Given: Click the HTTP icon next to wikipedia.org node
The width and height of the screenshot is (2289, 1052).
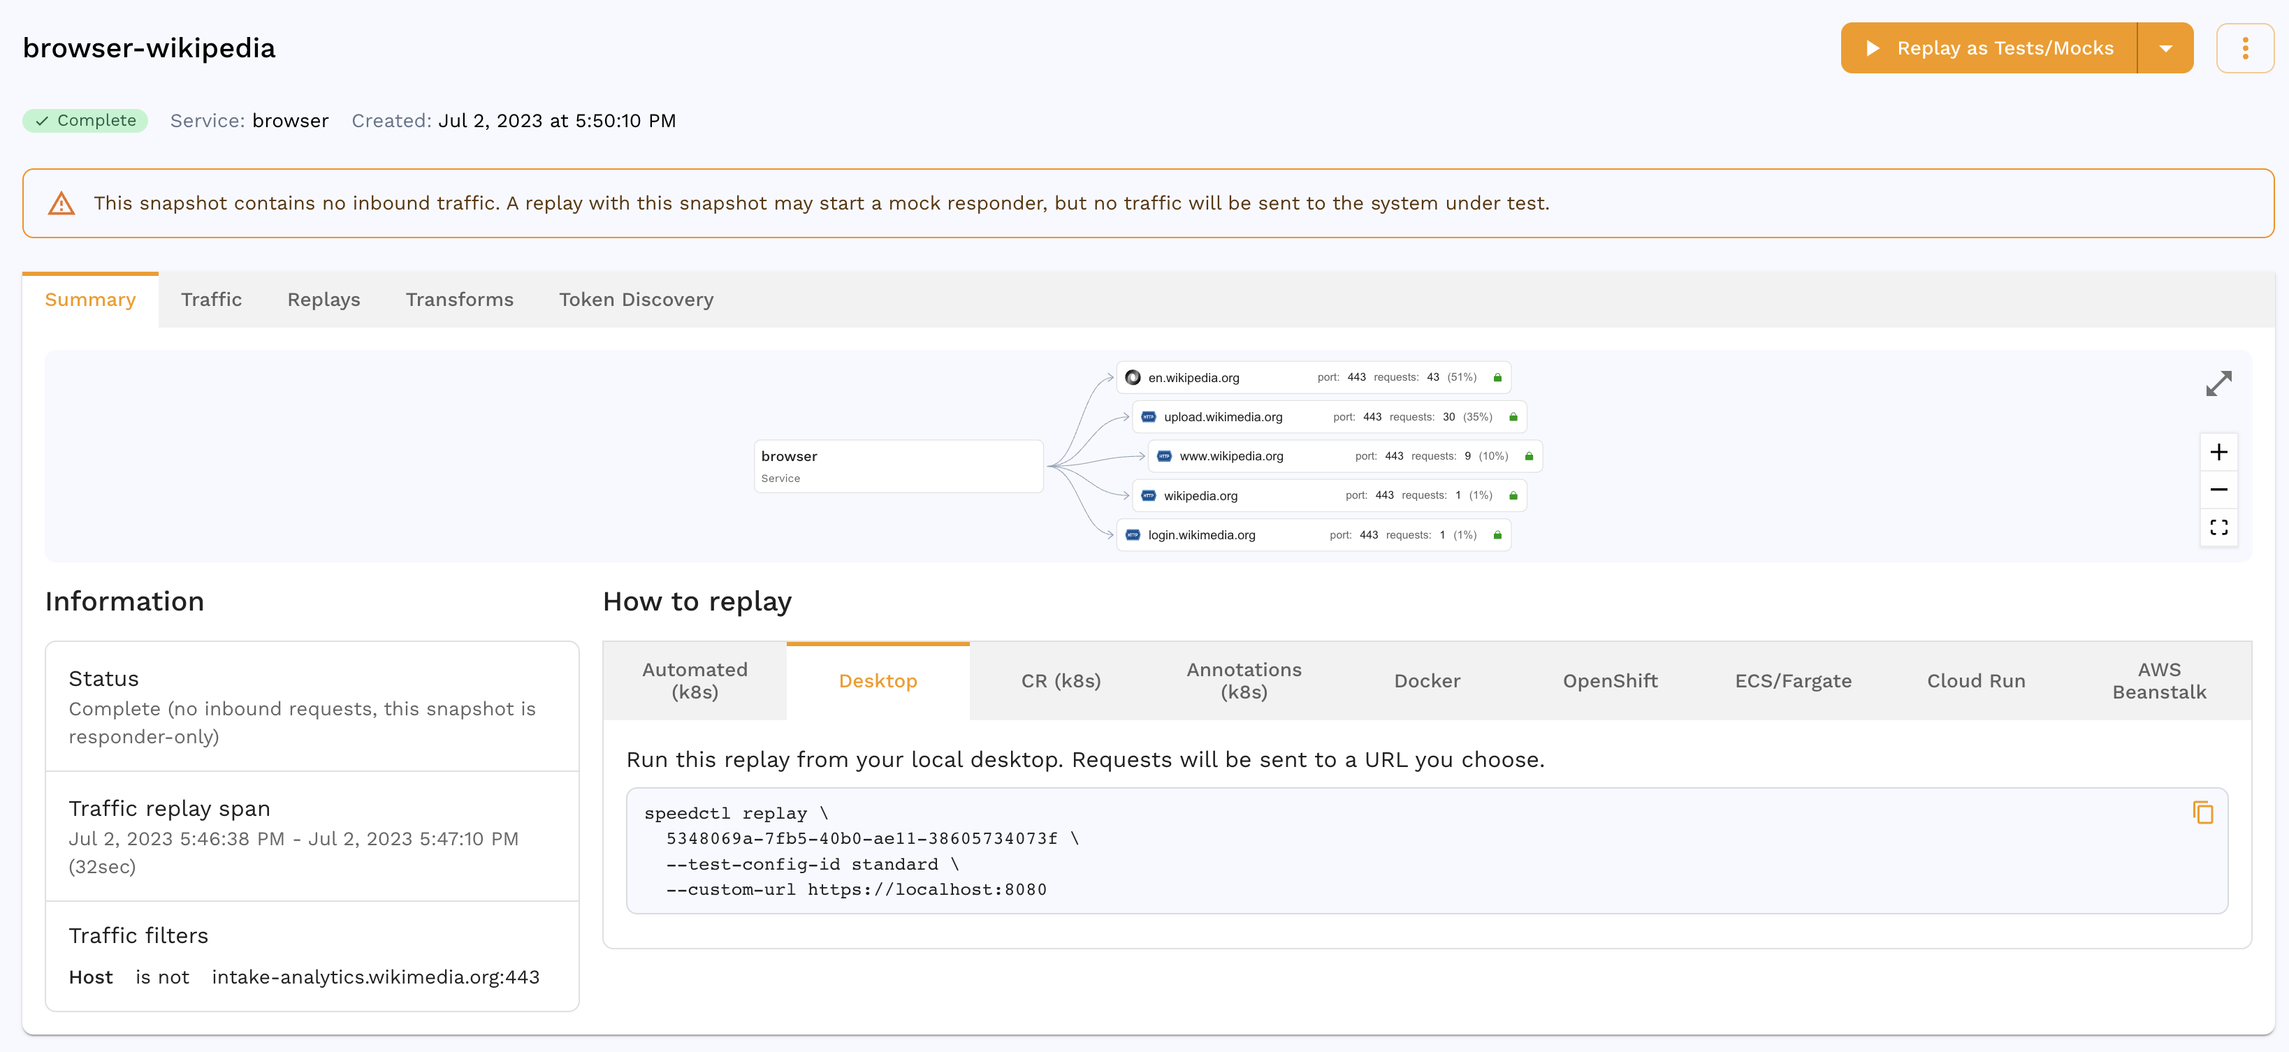Looking at the screenshot, I should (x=1149, y=496).
